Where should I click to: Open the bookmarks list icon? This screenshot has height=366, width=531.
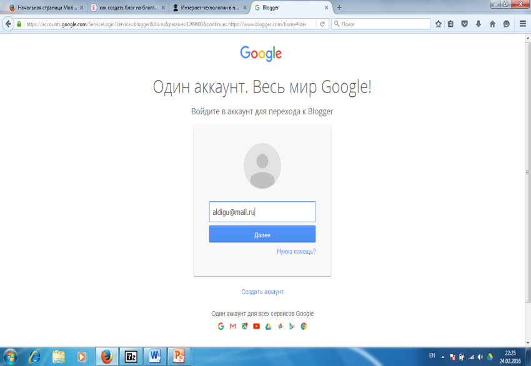point(451,24)
